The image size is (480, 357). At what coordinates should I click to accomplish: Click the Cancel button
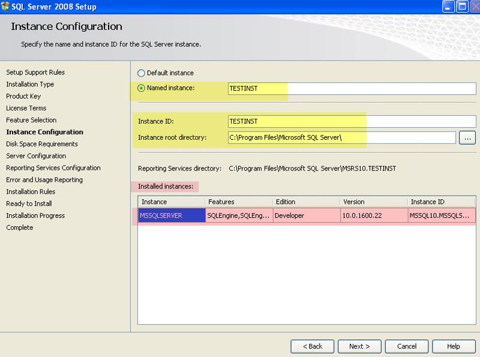(x=407, y=346)
